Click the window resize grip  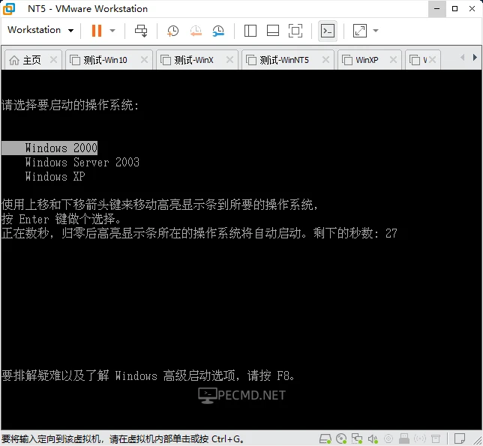coord(478,441)
